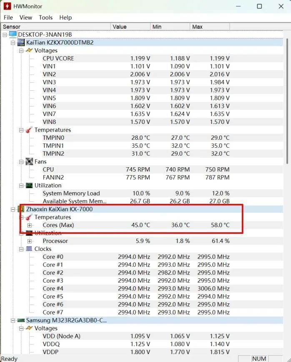Click the Zhaoxin KaiXian CPU chip icon
The height and width of the screenshot is (362, 291).
pos(21,209)
